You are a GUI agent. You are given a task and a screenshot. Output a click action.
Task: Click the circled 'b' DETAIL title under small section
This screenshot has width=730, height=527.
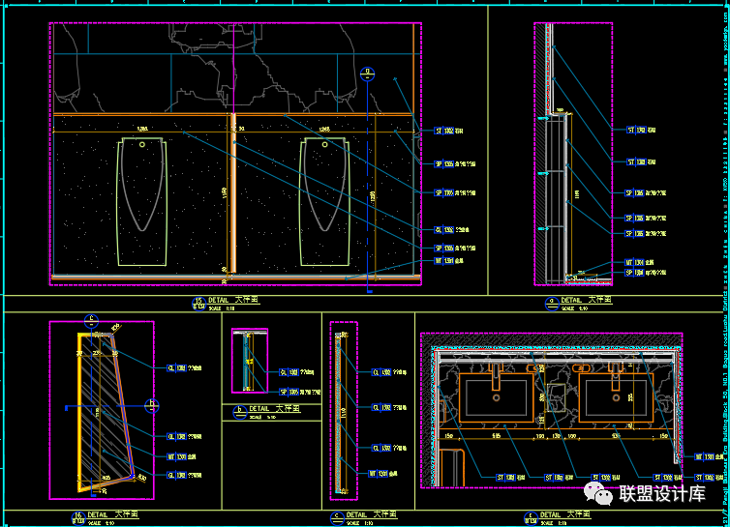click(240, 410)
